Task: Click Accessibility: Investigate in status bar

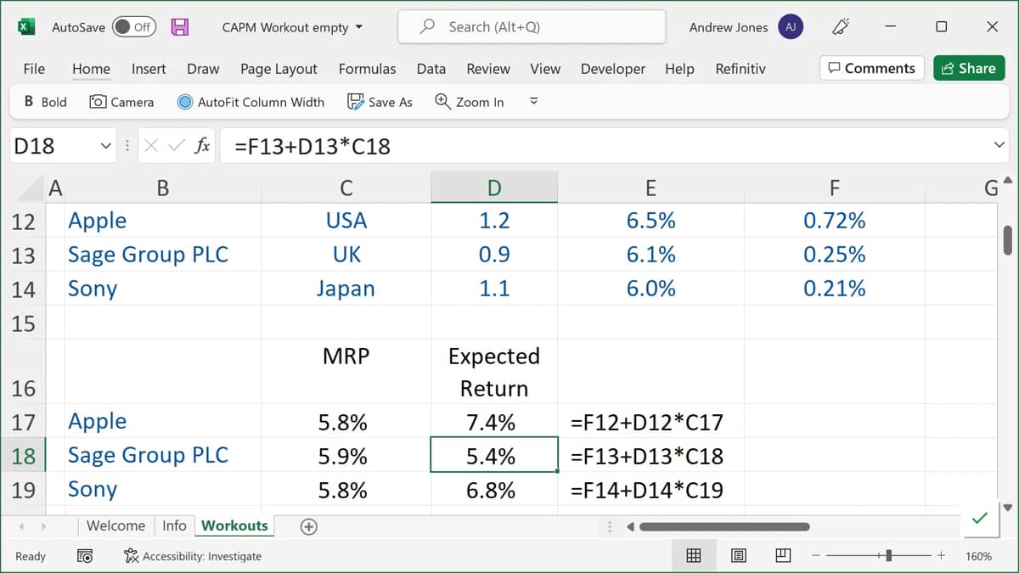Action: 193,556
